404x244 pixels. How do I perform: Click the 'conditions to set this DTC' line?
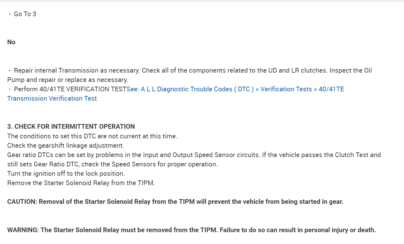click(x=92, y=136)
